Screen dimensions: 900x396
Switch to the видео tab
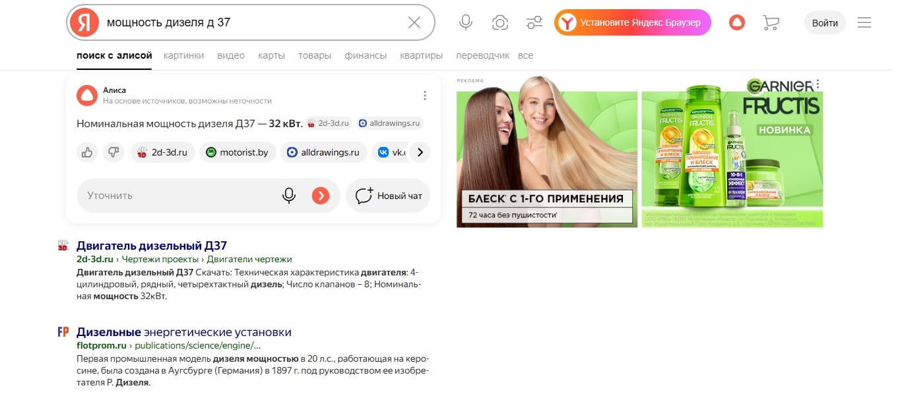click(231, 56)
